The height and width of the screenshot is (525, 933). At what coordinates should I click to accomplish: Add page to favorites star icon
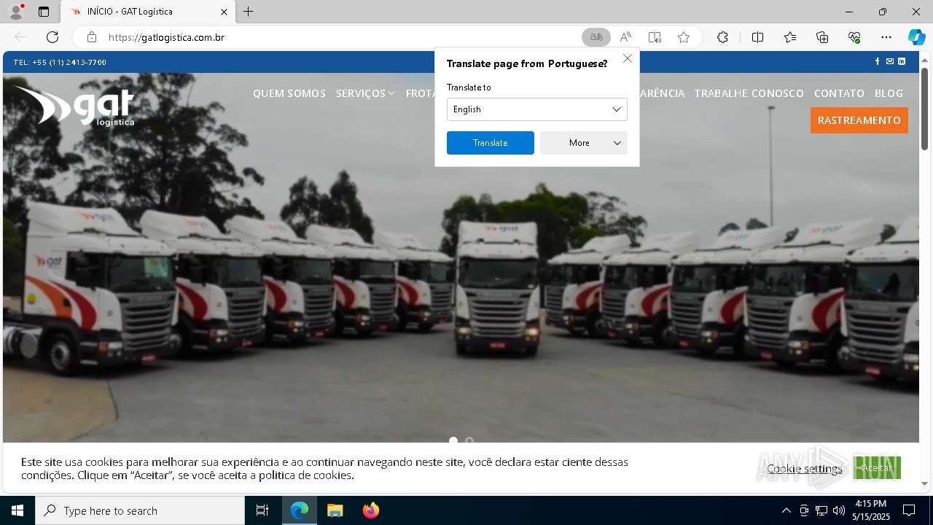click(684, 37)
